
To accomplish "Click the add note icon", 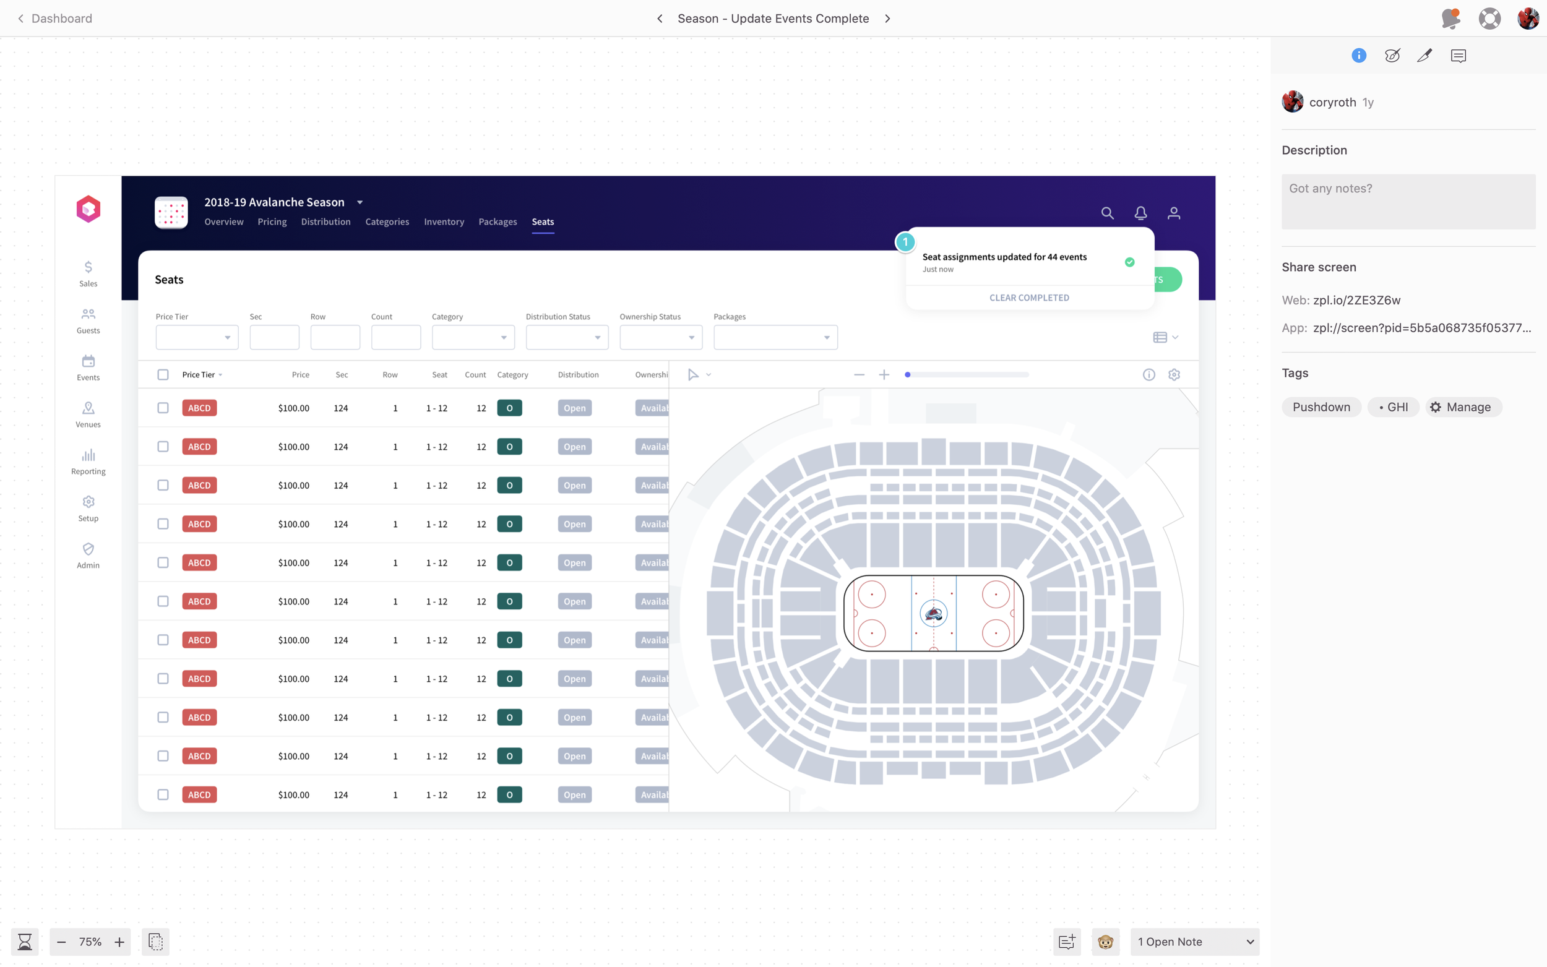I will click(1067, 942).
